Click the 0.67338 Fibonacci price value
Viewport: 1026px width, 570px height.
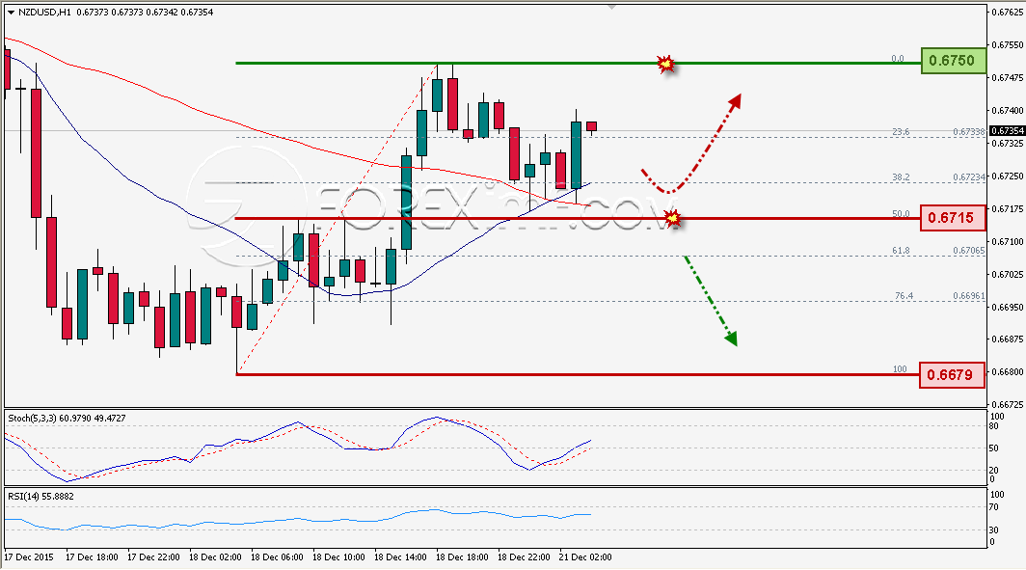[x=969, y=132]
